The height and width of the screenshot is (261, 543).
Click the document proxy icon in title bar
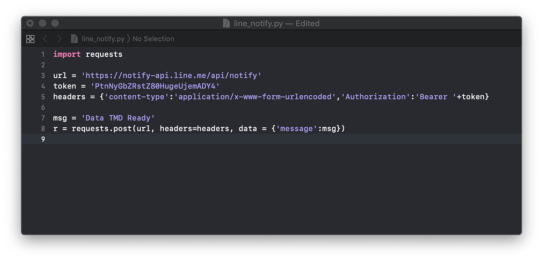(x=226, y=23)
